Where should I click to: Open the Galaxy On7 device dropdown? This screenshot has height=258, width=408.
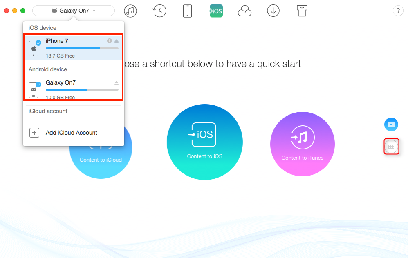(74, 11)
